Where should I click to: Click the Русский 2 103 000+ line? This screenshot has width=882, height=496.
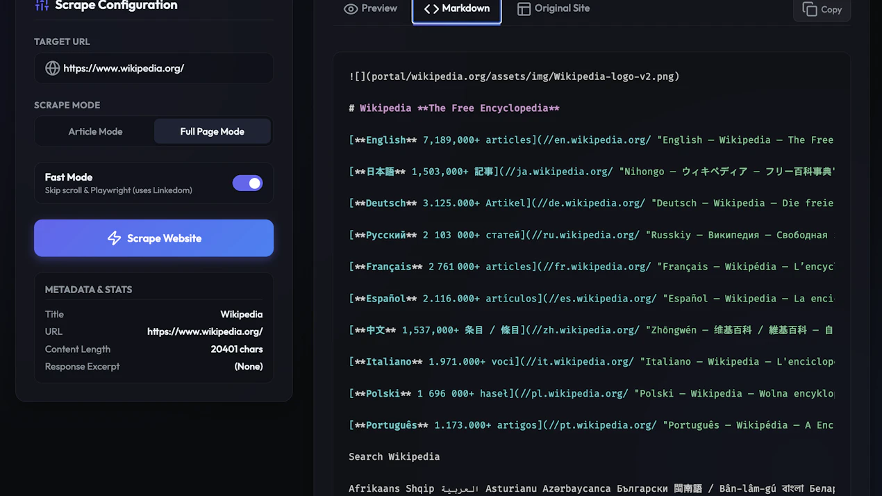pos(588,235)
